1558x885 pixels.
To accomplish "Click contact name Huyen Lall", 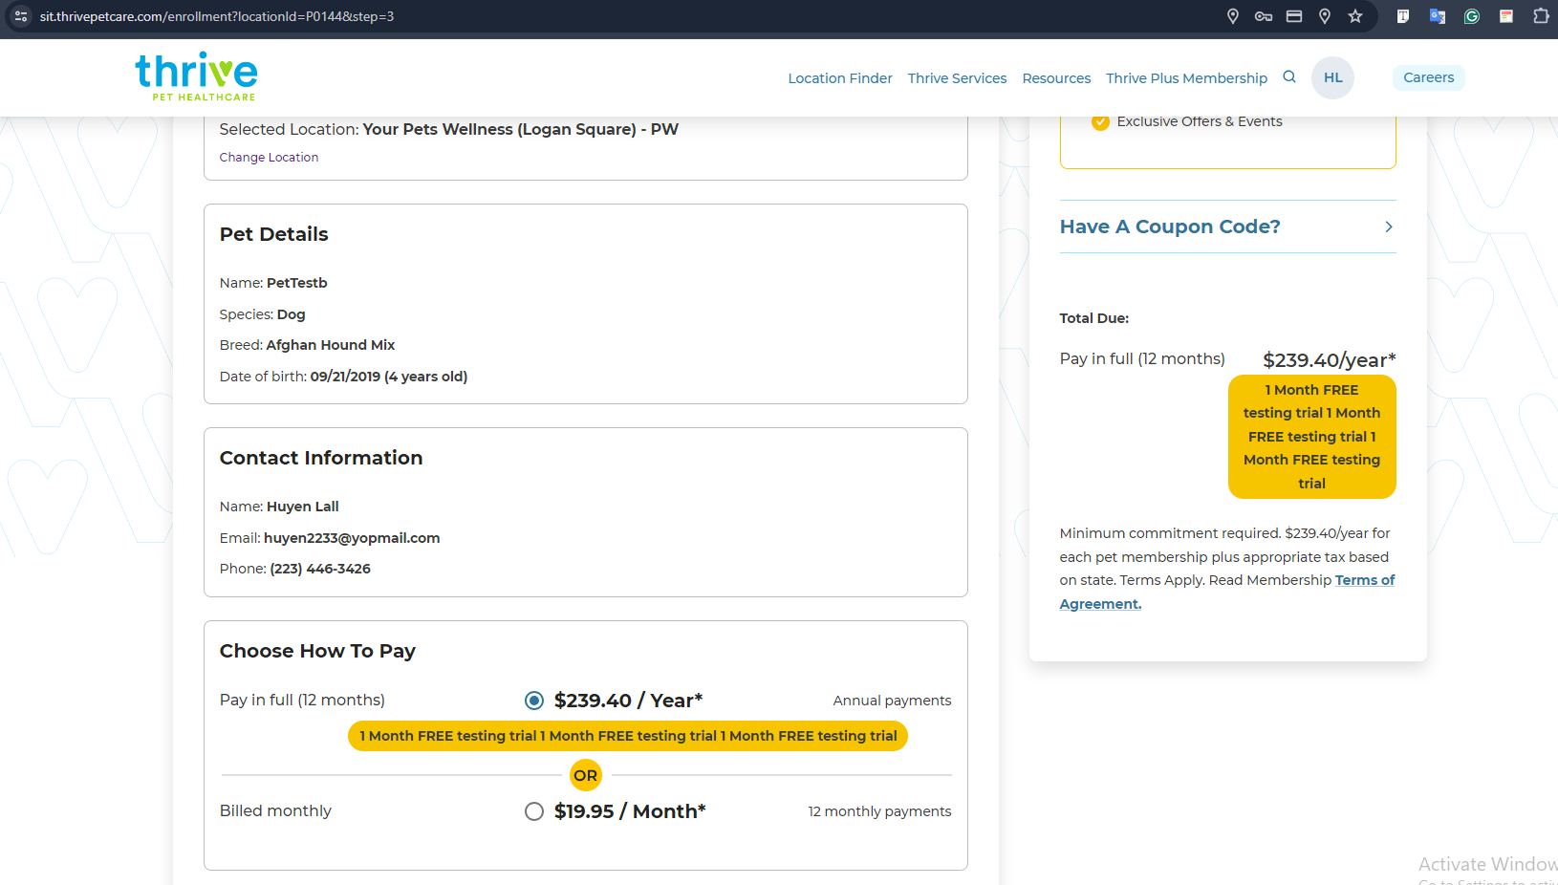I will (303, 507).
